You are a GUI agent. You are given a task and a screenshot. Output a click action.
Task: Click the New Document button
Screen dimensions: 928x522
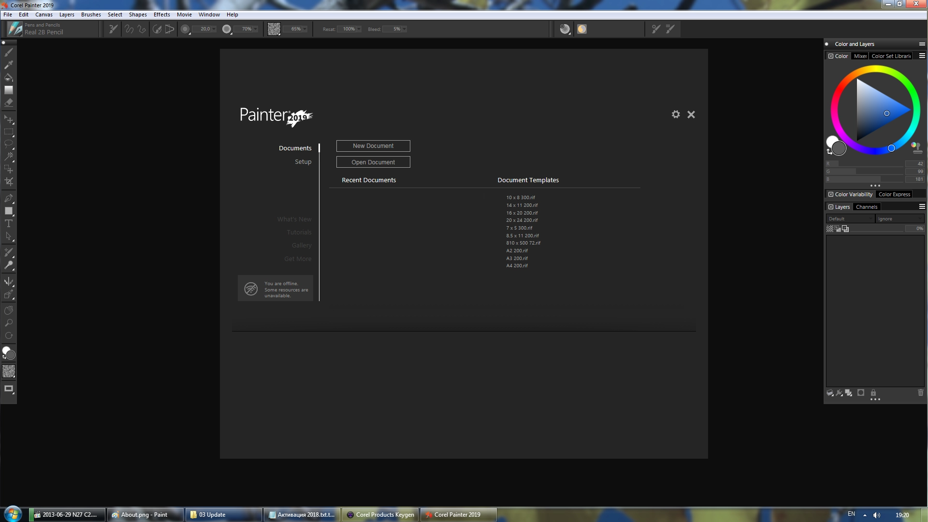tap(373, 146)
